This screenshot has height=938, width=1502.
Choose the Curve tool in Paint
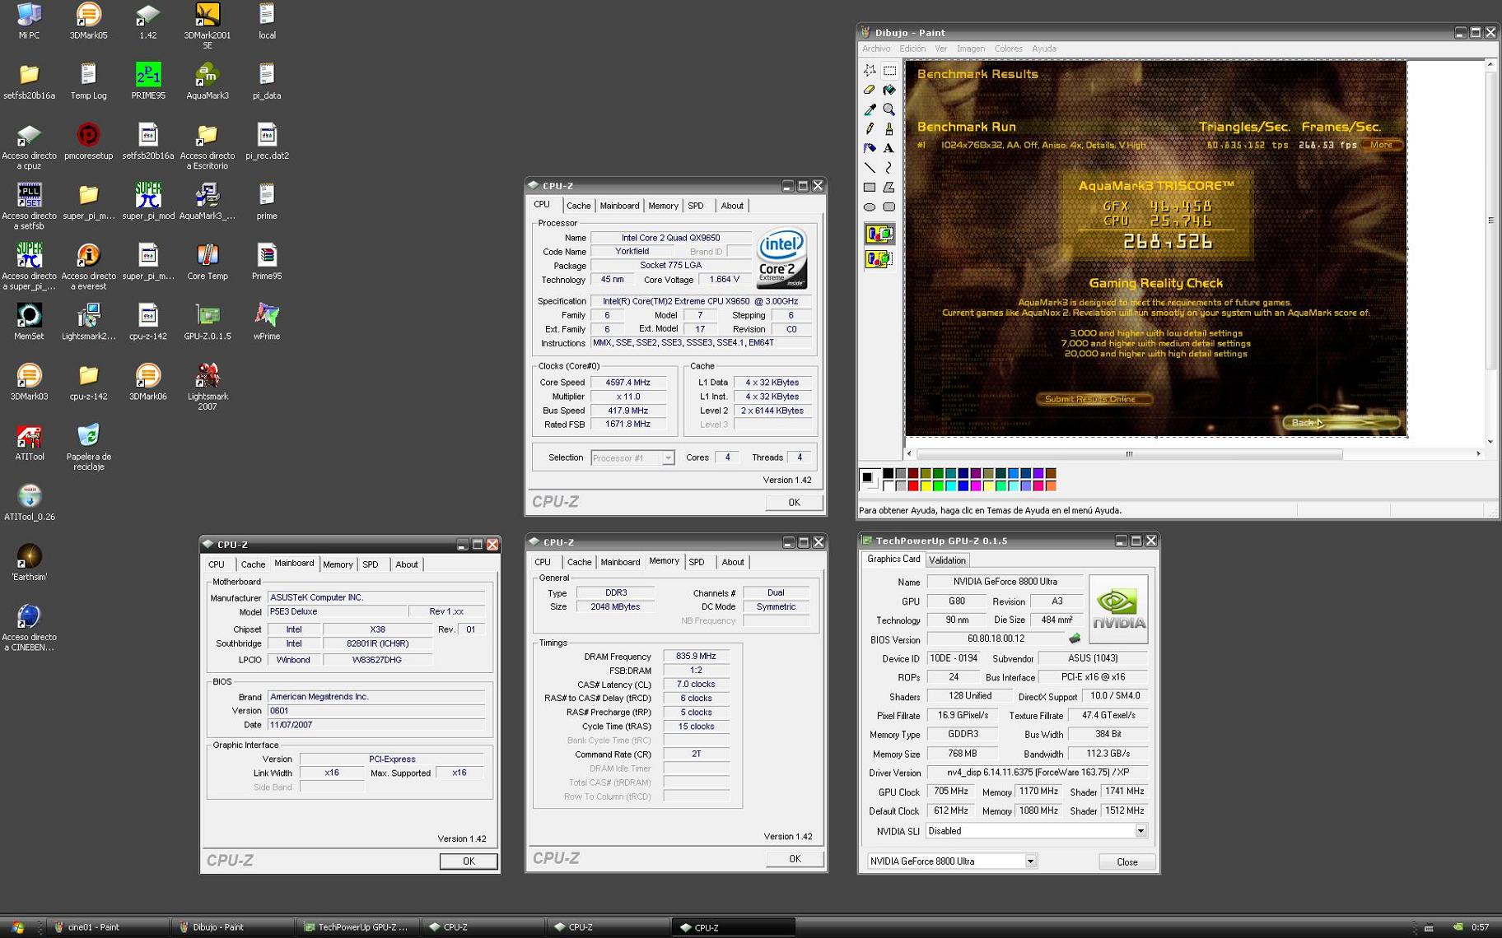pyautogui.click(x=889, y=168)
